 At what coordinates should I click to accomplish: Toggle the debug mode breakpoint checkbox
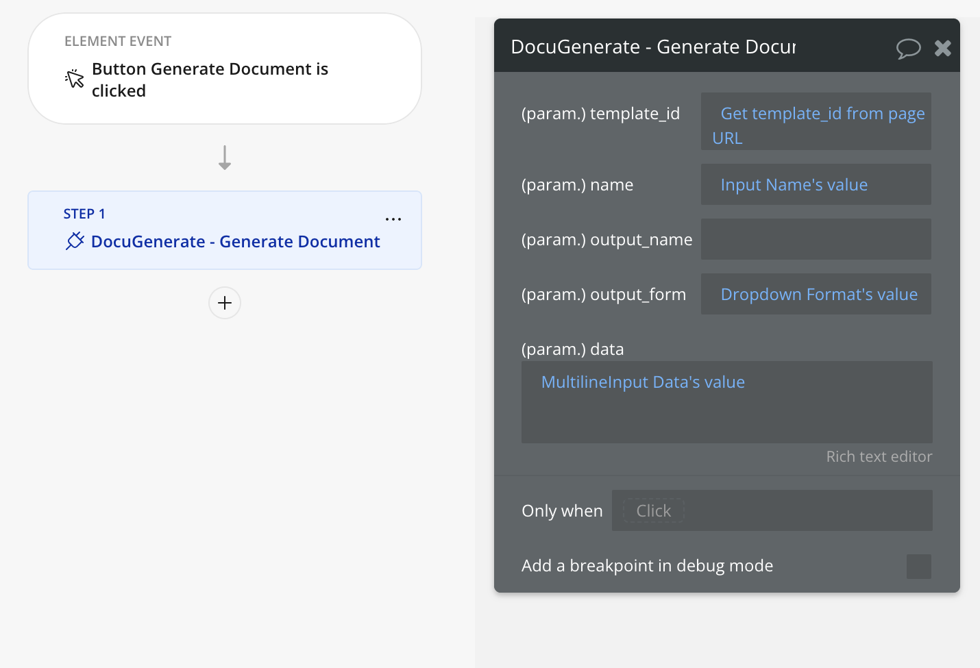click(918, 567)
